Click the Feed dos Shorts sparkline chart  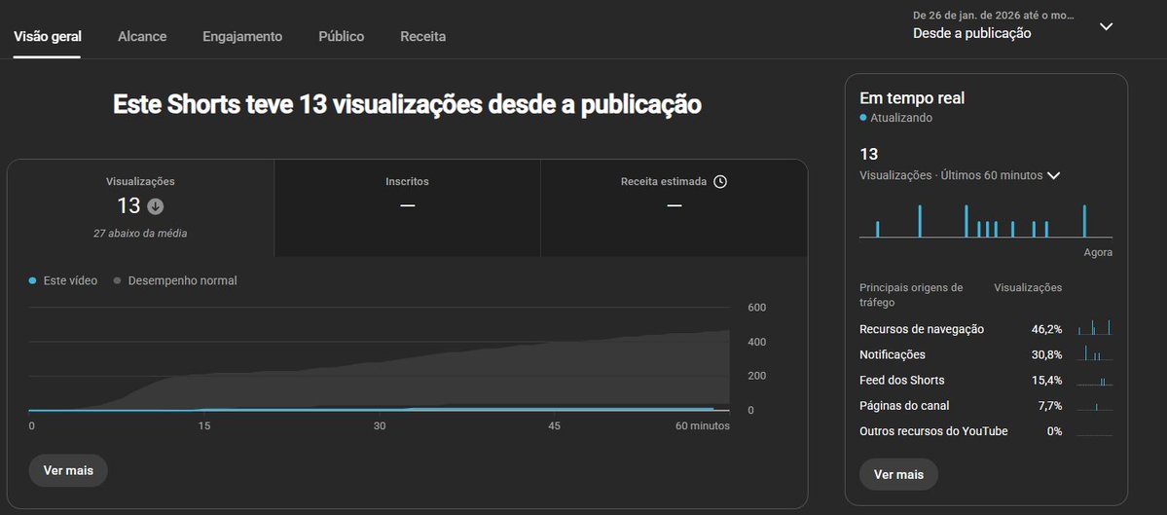(x=1095, y=380)
